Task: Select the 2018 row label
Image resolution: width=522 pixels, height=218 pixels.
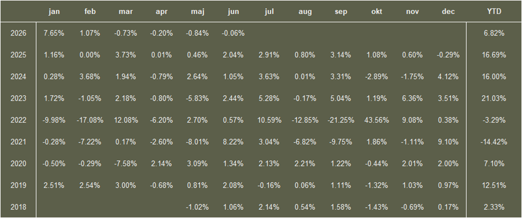Action: click(19, 207)
